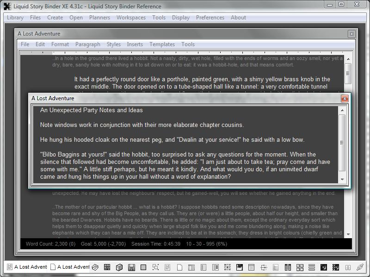
Task: Click the four-square tile layout icon
Action: (300, 267)
